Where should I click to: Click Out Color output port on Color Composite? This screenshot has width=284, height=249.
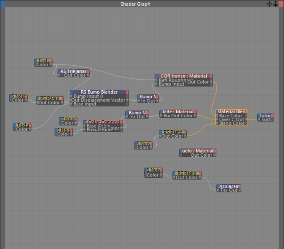coord(122,128)
